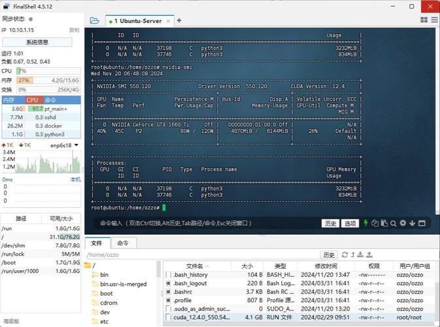Switch to the 命令 tab
Viewport: 440px width, 327px height.
[123, 243]
